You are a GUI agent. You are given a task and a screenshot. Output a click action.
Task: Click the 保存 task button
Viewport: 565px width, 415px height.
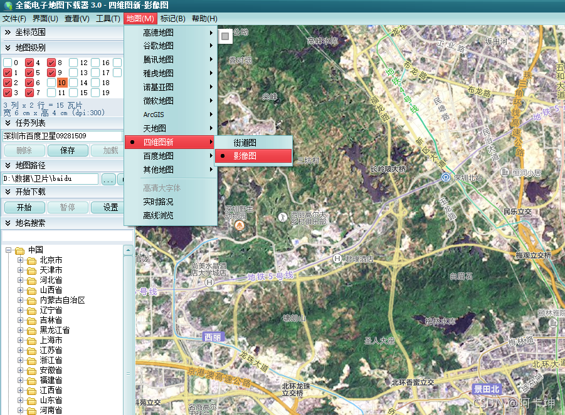68,150
